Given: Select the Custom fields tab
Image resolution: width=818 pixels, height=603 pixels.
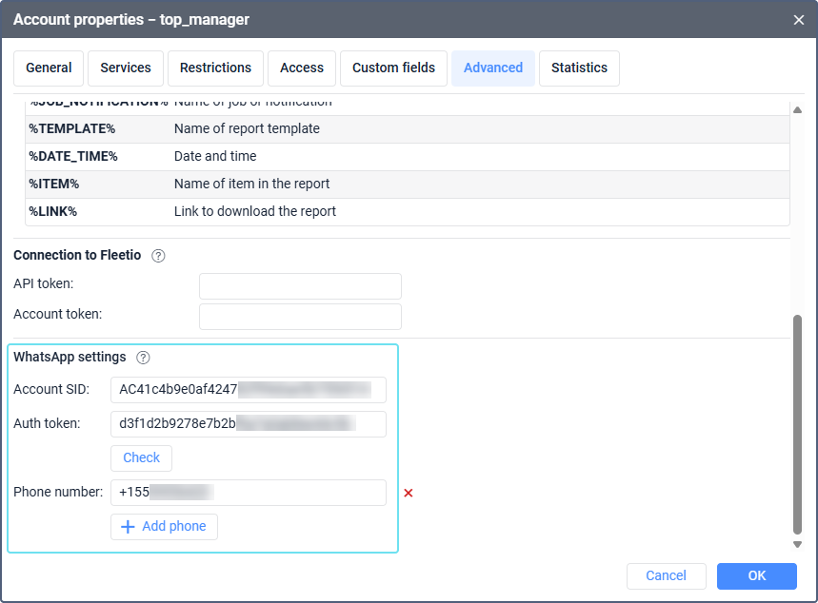Looking at the screenshot, I should pyautogui.click(x=393, y=68).
